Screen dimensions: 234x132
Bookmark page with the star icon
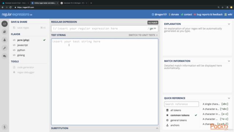pos(223,7)
